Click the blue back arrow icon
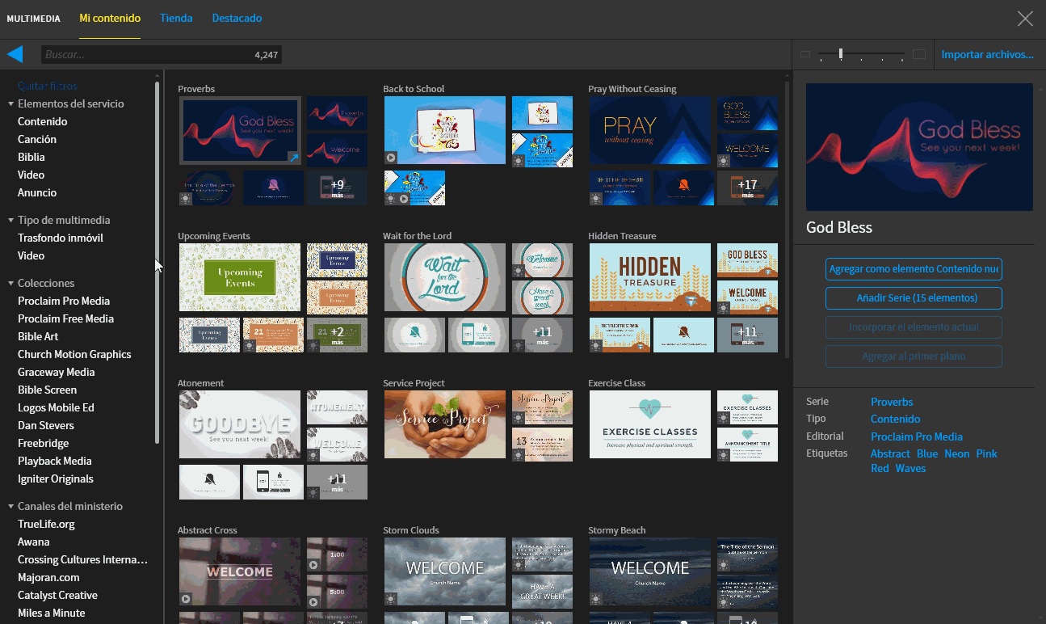 [15, 54]
